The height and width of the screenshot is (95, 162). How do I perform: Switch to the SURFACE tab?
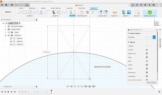tap(32, 8)
